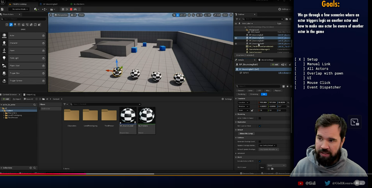Image resolution: width=372 pixels, height=188 pixels.
Task: Click the viewport Perspective mode button
Action: [61, 15]
